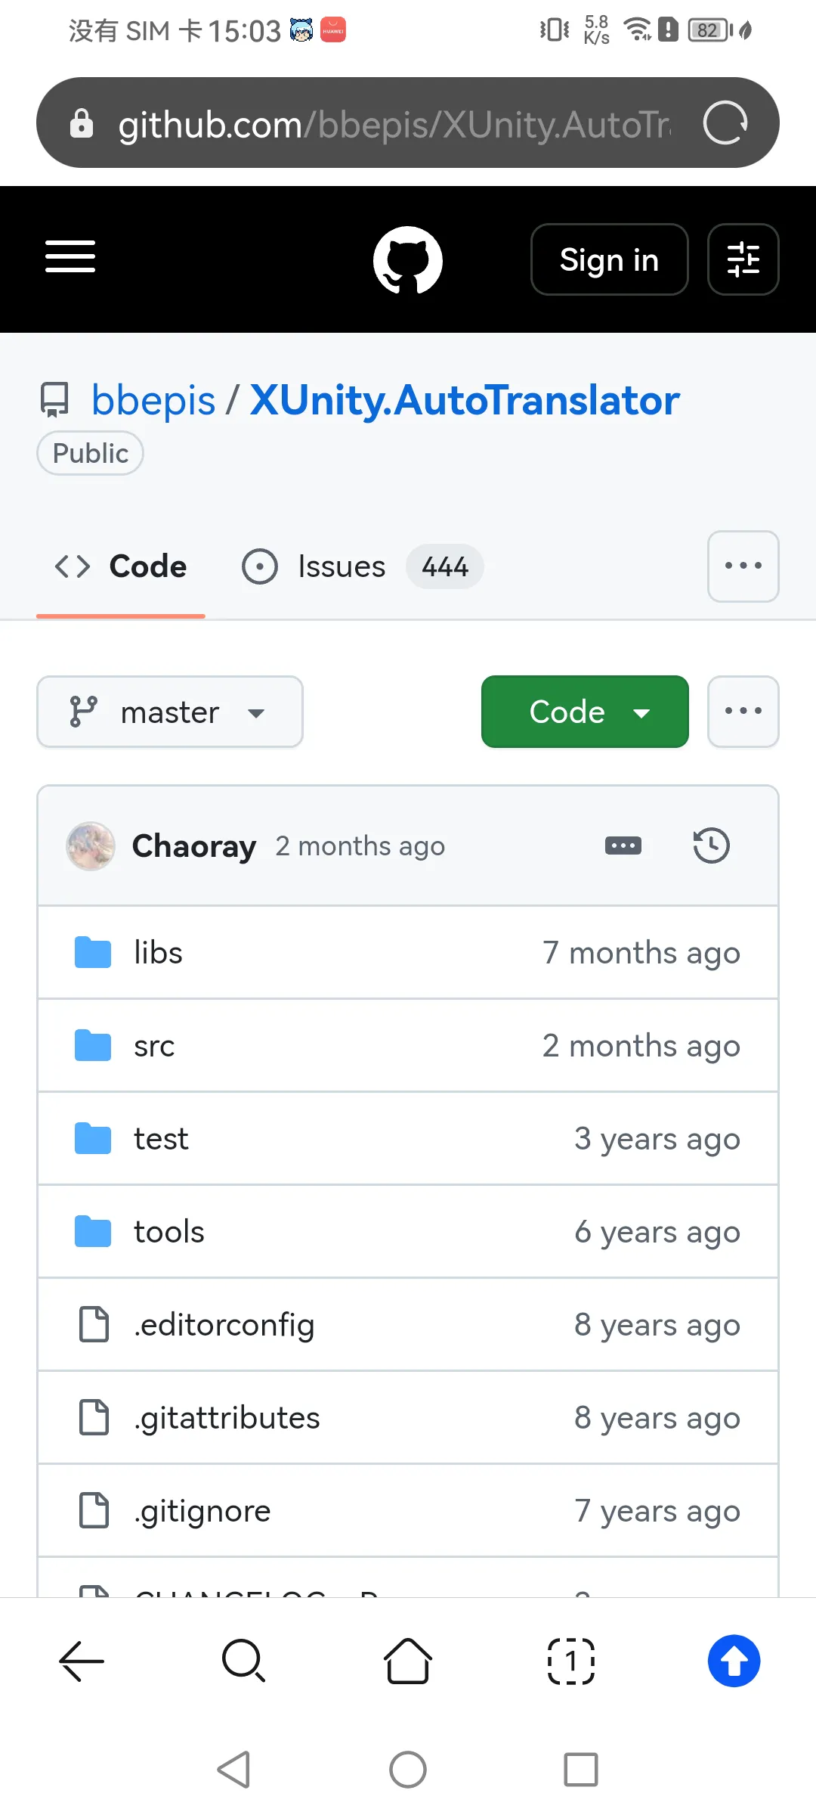Open file actions three-dot menu
Image resolution: width=816 pixels, height=1815 pixels.
coord(743,712)
